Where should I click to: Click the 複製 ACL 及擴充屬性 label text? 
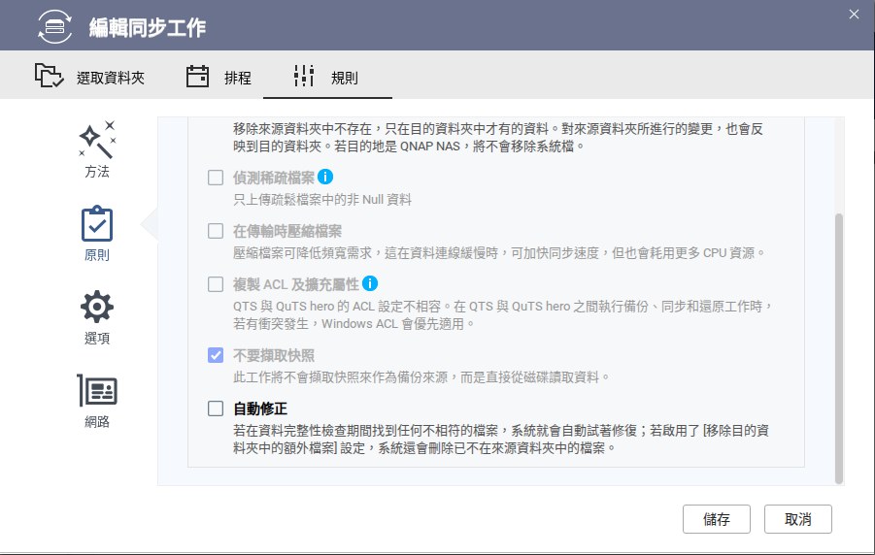point(296,284)
